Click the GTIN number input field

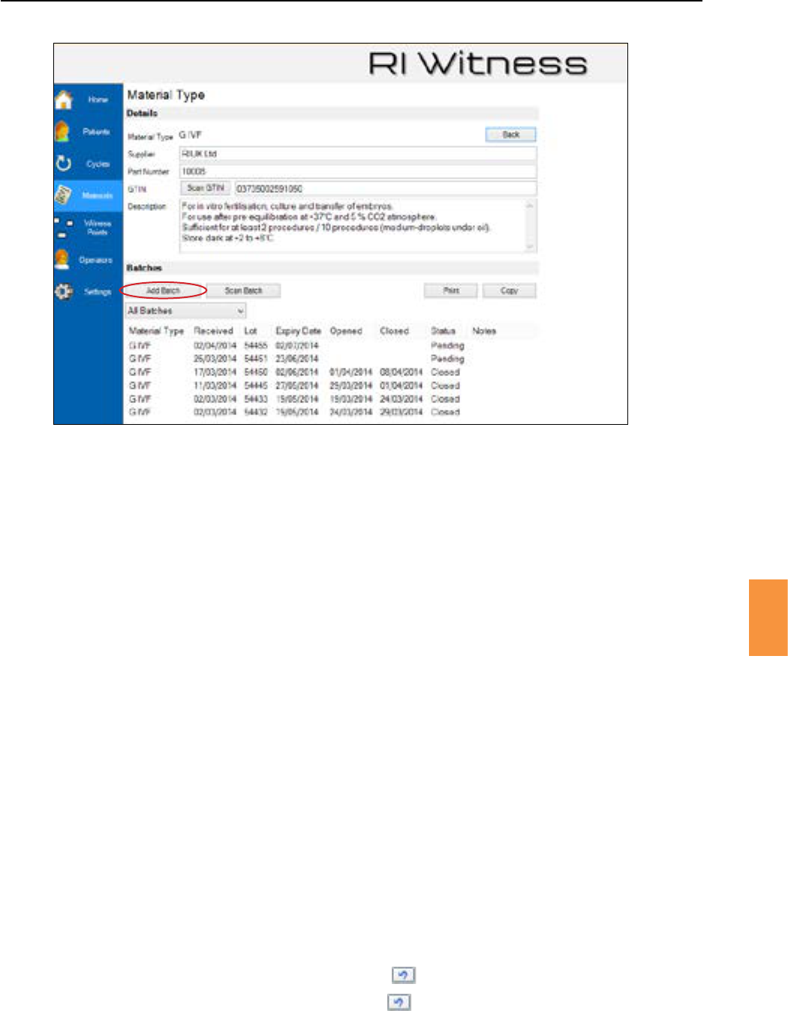coord(386,188)
